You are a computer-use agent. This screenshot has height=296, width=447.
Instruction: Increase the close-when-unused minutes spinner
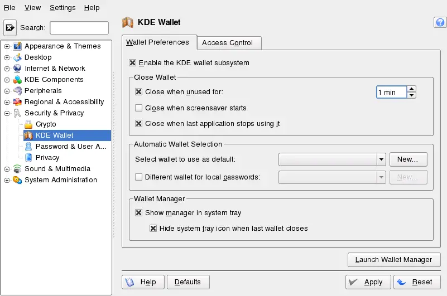[412, 89]
